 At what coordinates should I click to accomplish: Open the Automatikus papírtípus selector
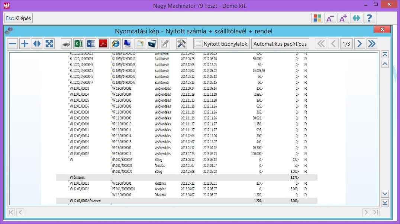click(280, 44)
